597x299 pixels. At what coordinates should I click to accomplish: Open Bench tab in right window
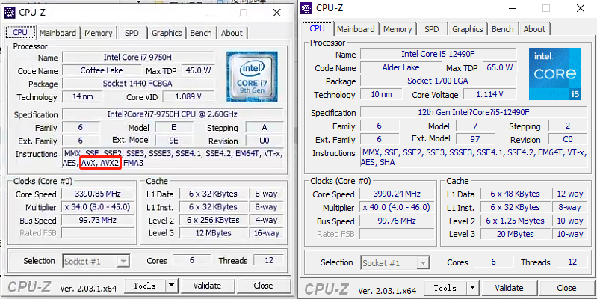tap(503, 29)
